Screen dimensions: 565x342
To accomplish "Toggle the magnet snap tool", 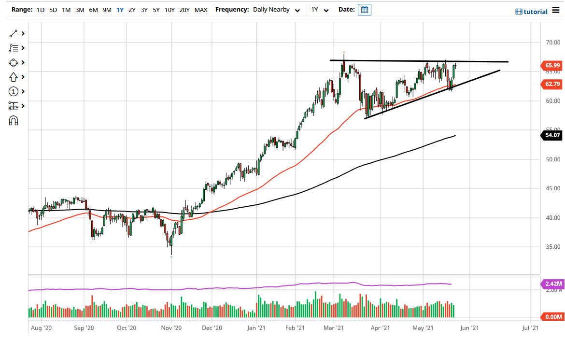I will [13, 120].
